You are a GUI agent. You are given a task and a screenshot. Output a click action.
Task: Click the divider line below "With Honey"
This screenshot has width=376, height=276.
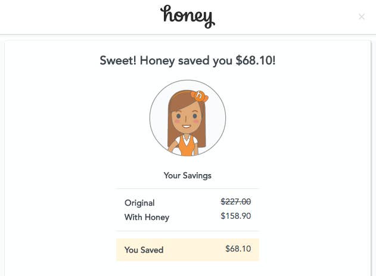point(187,231)
